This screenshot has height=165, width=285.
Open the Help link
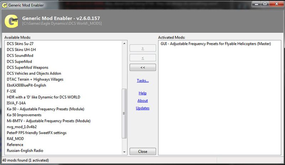point(142,93)
